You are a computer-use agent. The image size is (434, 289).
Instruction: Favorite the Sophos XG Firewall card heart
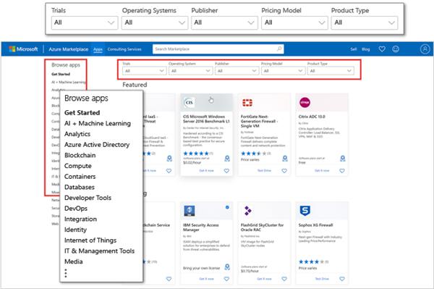(x=342, y=279)
